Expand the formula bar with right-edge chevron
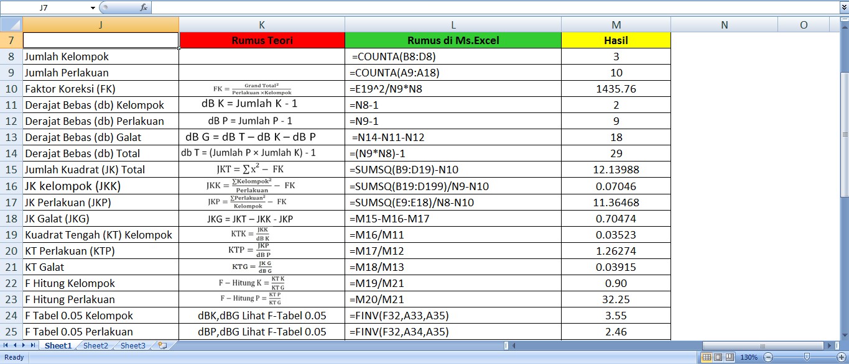Screen dimensions: 849x364 [x=844, y=7]
